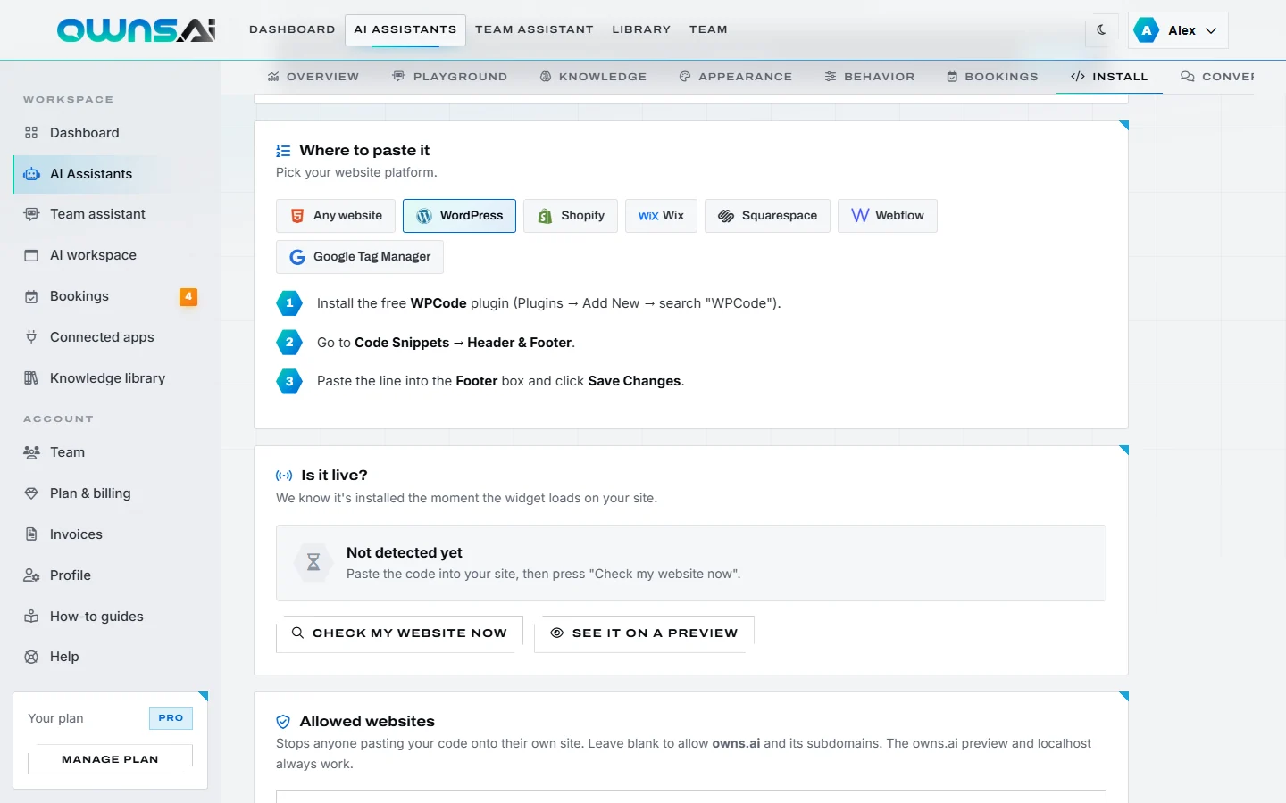Select the WordPress platform option
Screen dimensions: 1286x803
459,216
